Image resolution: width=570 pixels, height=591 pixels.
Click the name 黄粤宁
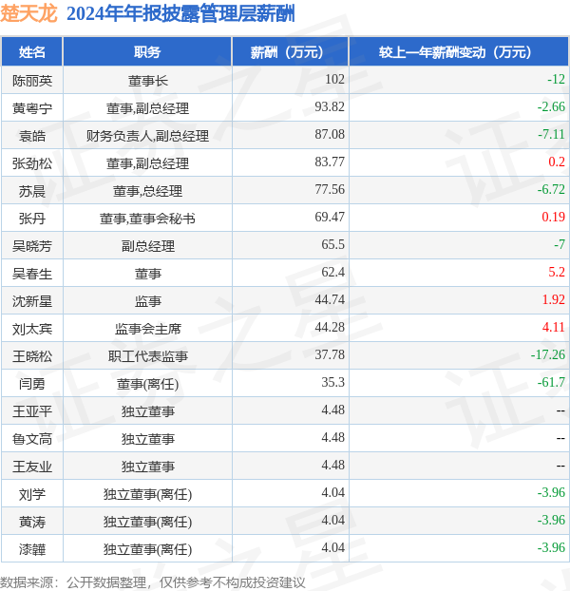(x=32, y=108)
